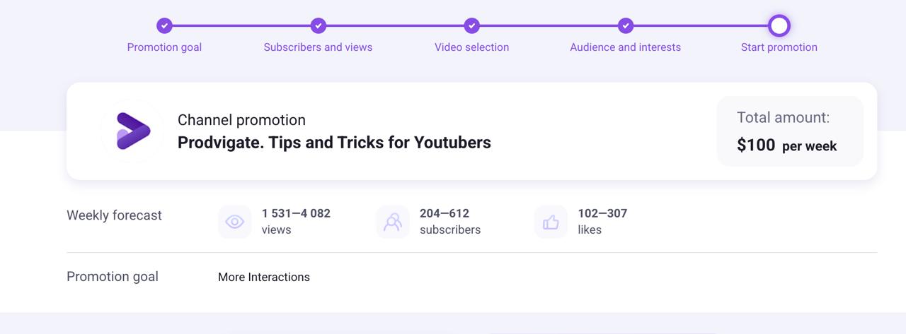906x334 pixels.
Task: Click the Video selection step checkmark
Action: [x=471, y=25]
